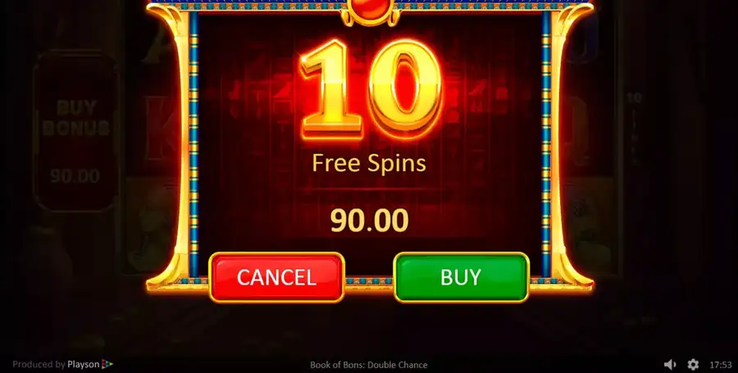The height and width of the screenshot is (373, 738).
Task: Click the 90.00 under dimmed Buy Bonus
Action: click(75, 176)
